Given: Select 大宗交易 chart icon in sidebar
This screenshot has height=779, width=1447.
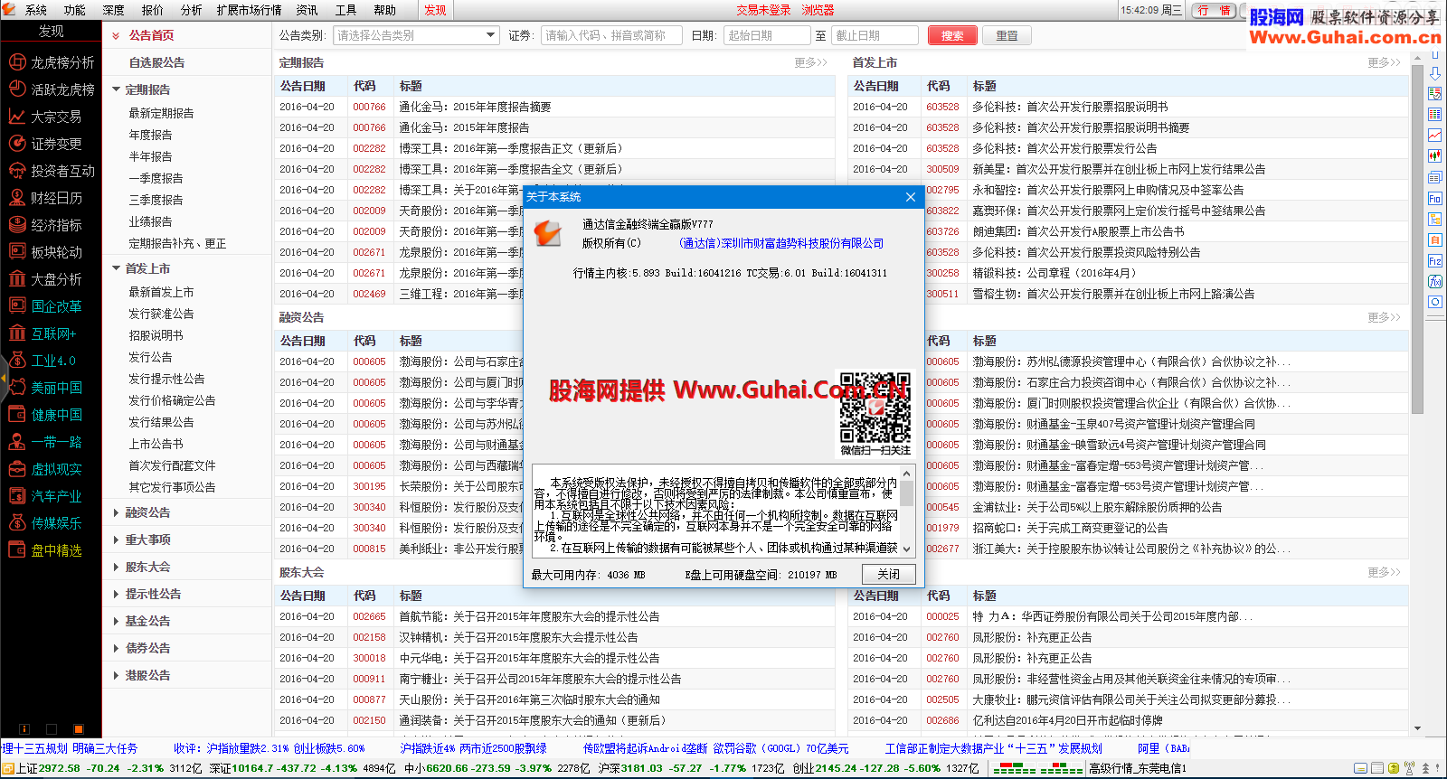Looking at the screenshot, I should click(x=16, y=117).
